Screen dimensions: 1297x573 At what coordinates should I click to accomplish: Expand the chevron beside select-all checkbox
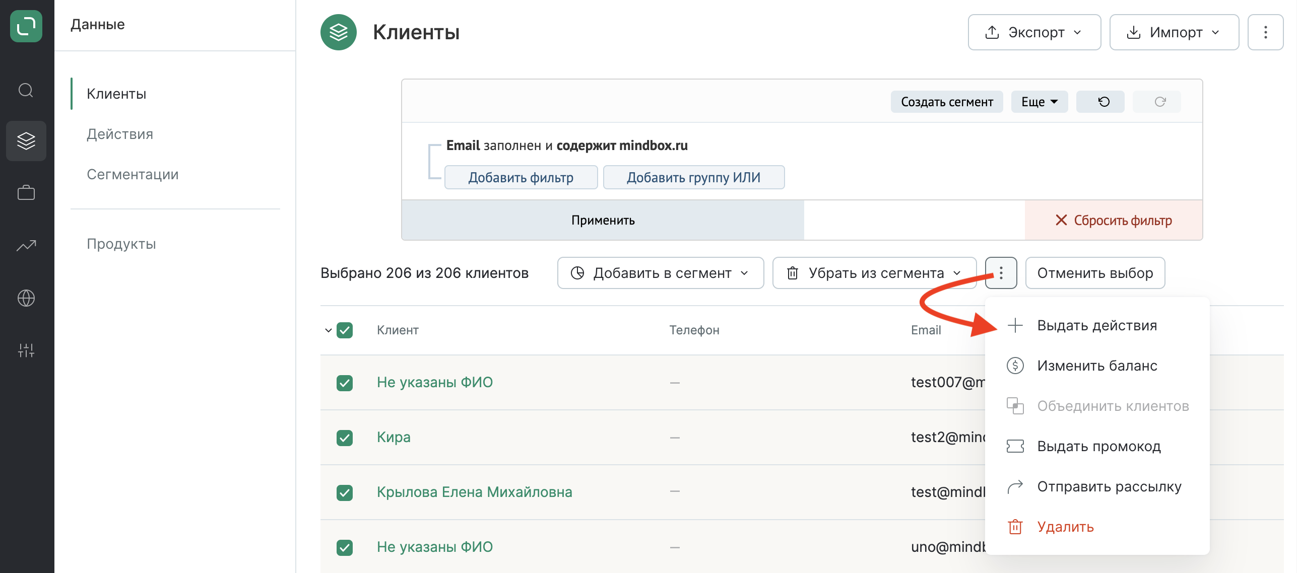(328, 330)
